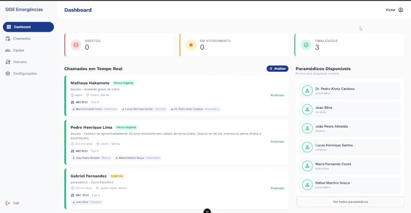Click the Rafael Martins Souza list entry
The image size is (411, 213).
point(350,185)
